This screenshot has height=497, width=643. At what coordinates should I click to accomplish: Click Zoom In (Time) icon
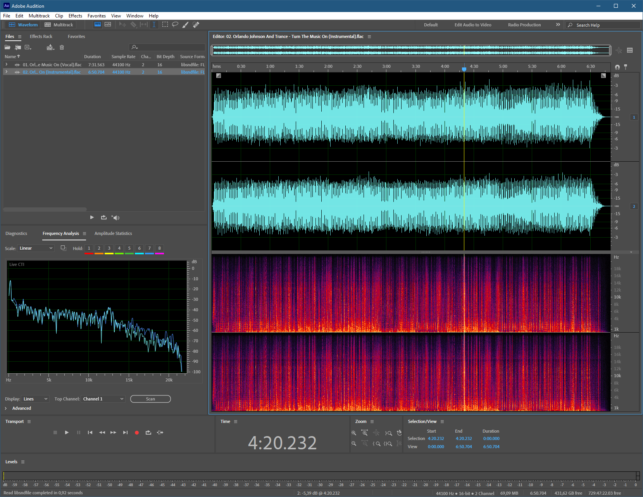pos(365,433)
